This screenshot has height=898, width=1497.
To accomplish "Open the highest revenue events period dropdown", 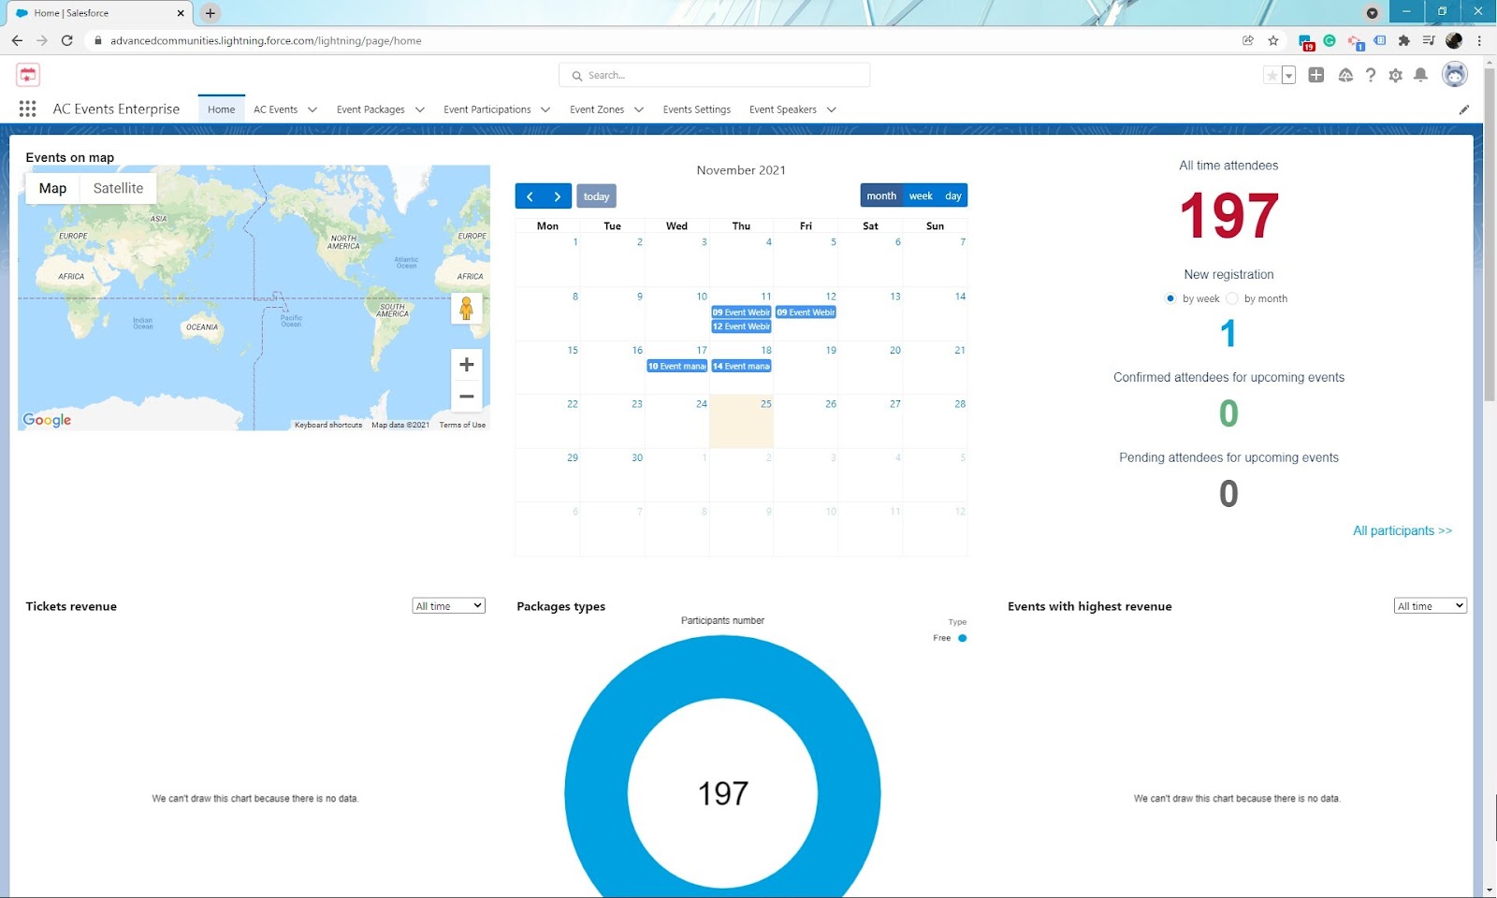I will tap(1431, 606).
